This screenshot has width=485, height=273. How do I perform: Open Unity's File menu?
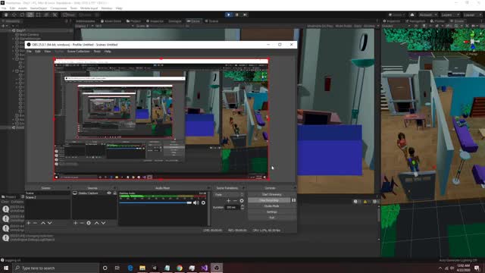pos(4,8)
